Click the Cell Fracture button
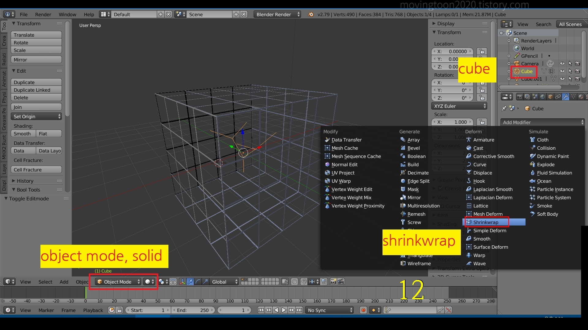This screenshot has height=330, width=588. pos(36,170)
